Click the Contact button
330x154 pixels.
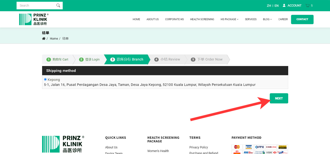click(302, 19)
